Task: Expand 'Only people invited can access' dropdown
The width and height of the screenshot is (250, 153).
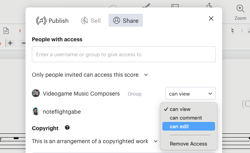Action: [90, 75]
